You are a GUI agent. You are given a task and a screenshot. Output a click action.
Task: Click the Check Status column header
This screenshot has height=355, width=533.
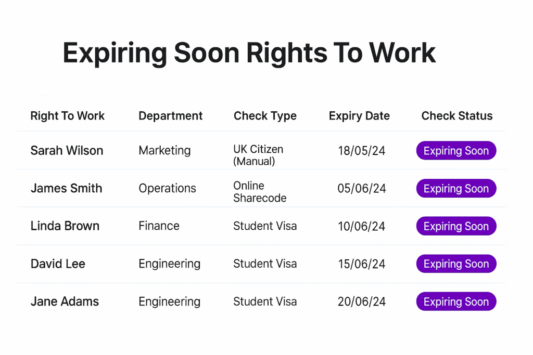457,116
